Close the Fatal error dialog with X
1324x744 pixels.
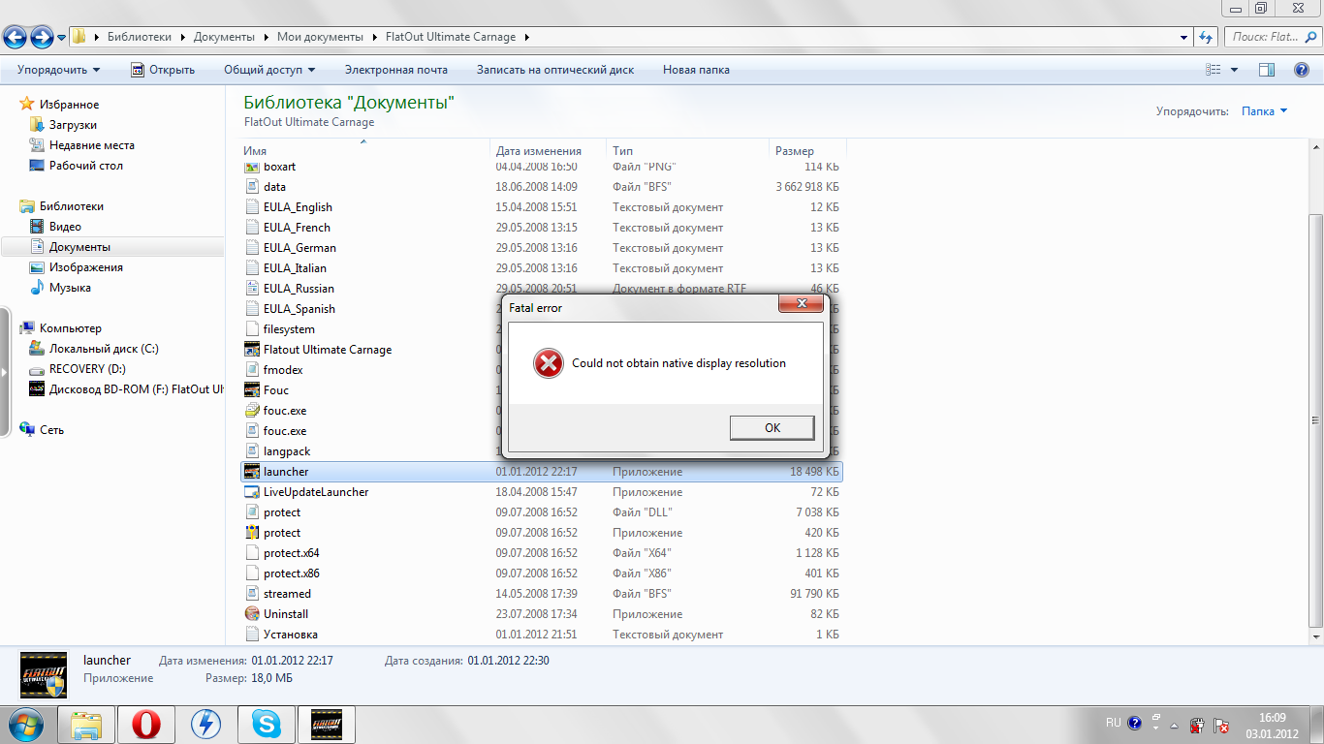coord(802,304)
